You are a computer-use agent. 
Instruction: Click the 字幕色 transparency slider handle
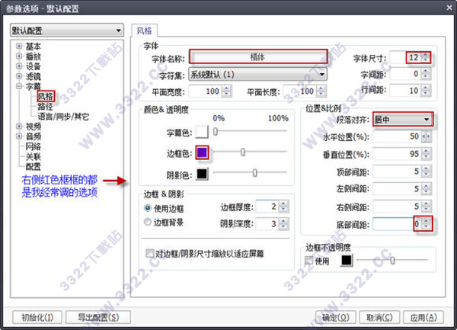(216, 132)
